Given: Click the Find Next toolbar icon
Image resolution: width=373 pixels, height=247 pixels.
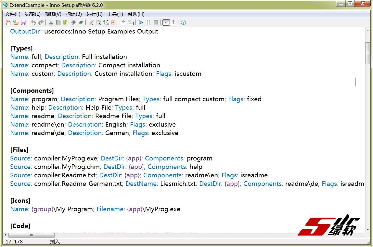Looking at the screenshot, I should click(x=98, y=23).
